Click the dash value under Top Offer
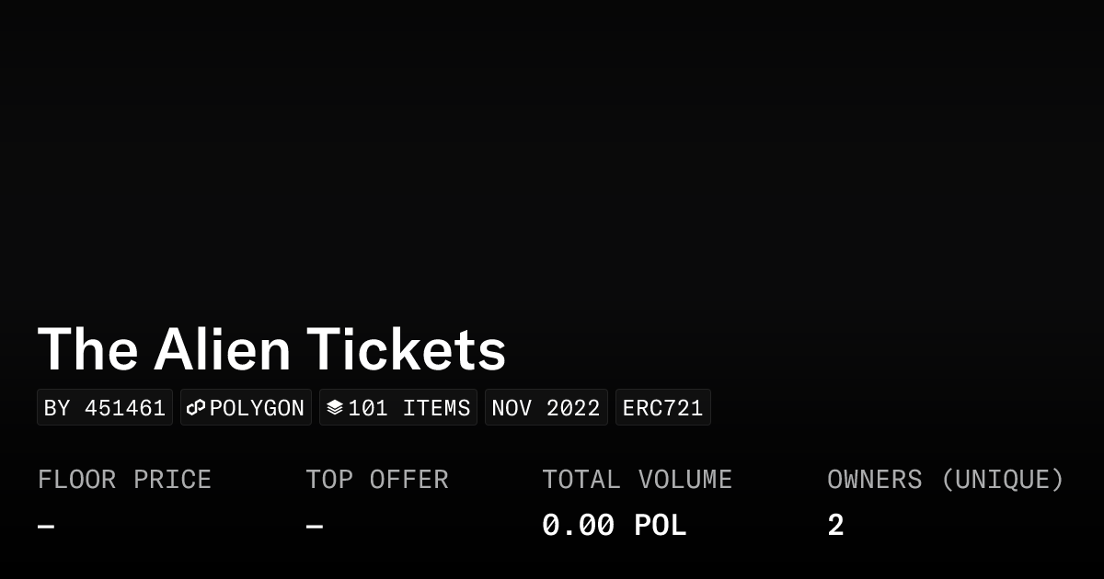Screen dimensions: 1104x579 coord(314,527)
